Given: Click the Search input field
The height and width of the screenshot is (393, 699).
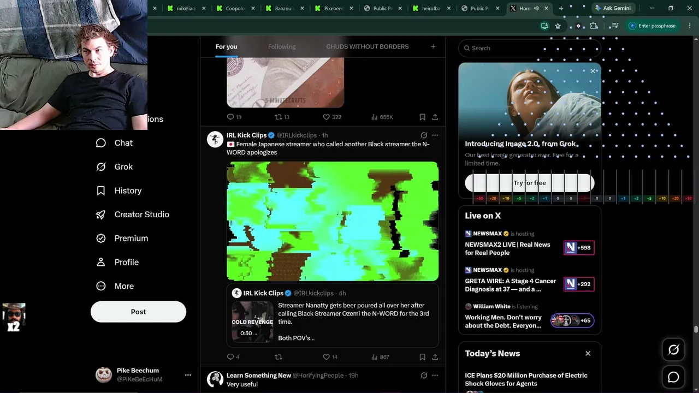Looking at the screenshot, I should click(530, 48).
